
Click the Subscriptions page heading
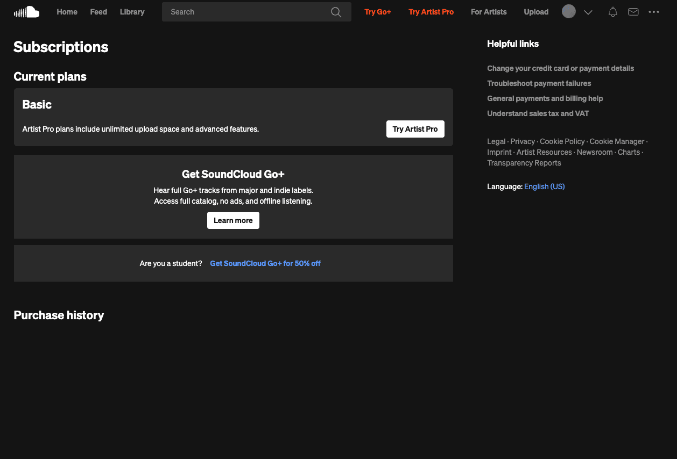(x=61, y=47)
